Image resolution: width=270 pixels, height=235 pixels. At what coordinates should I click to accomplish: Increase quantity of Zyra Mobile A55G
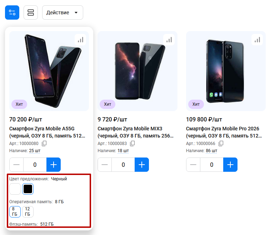pyautogui.click(x=54, y=165)
